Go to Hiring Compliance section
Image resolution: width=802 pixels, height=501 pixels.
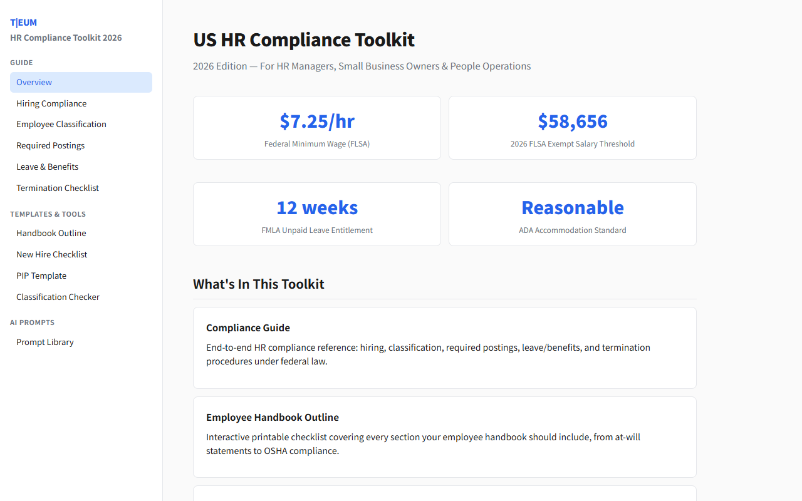point(51,103)
